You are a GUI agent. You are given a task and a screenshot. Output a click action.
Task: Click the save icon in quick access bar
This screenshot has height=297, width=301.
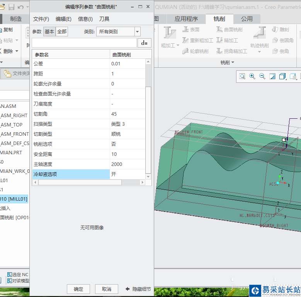coord(11,7)
